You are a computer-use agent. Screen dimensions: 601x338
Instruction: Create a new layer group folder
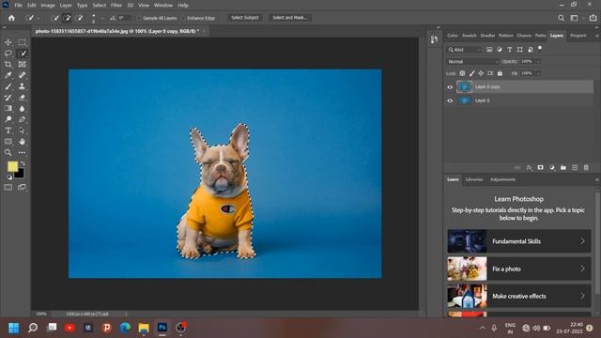tap(563, 168)
